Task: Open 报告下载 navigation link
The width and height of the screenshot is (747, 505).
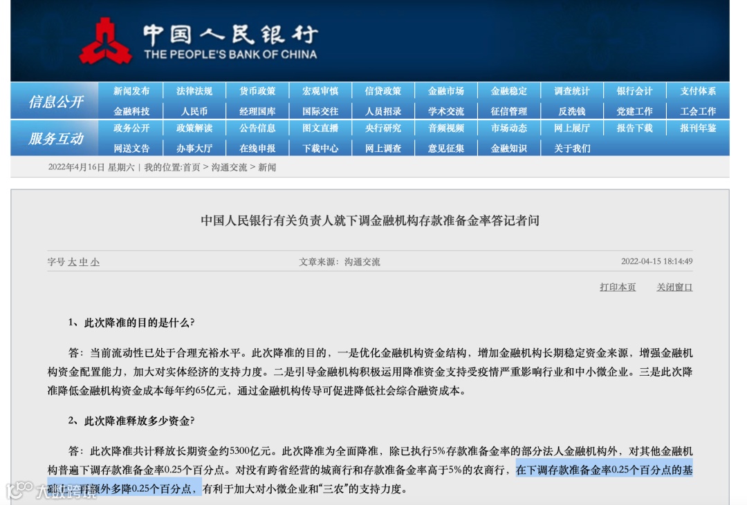Action: [634, 128]
